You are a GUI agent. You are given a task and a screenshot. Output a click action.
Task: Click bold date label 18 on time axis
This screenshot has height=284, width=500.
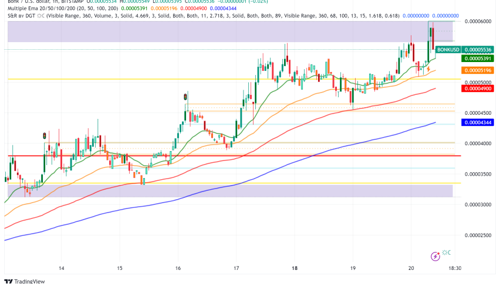point(295,268)
